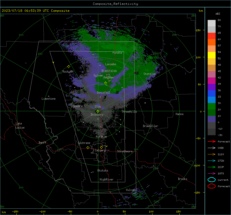Click yellow diamond marker below Cochrane
This screenshot has width=231, height=215.
tap(88, 148)
